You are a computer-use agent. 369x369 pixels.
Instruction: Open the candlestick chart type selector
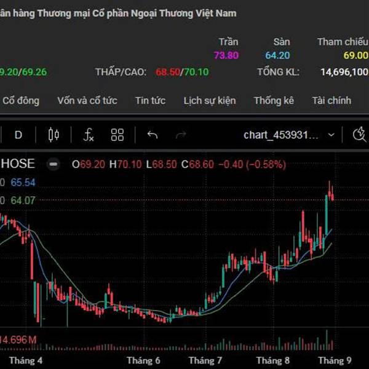tap(54, 135)
